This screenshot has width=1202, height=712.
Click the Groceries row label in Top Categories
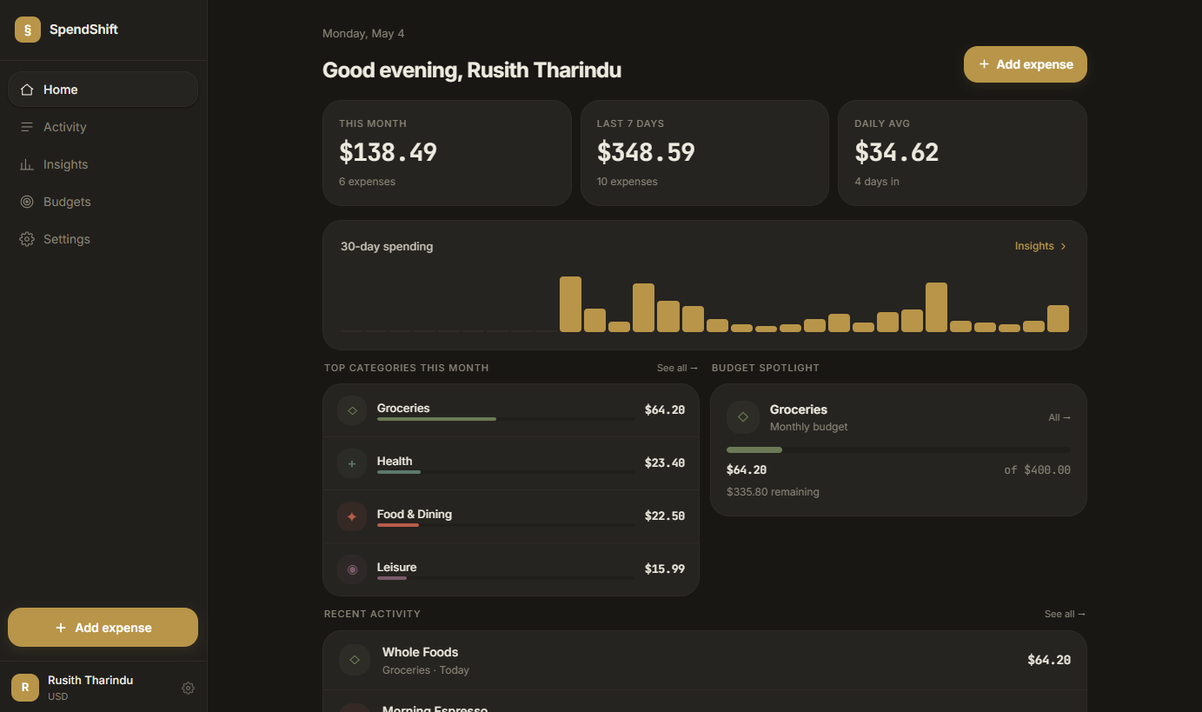[403, 408]
